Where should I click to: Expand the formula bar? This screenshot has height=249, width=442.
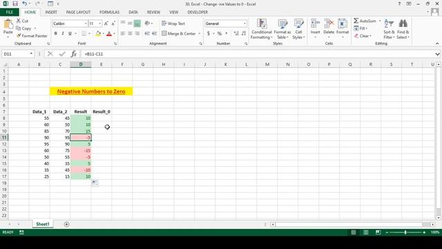[x=437, y=54]
